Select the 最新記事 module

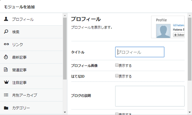pos(31,57)
